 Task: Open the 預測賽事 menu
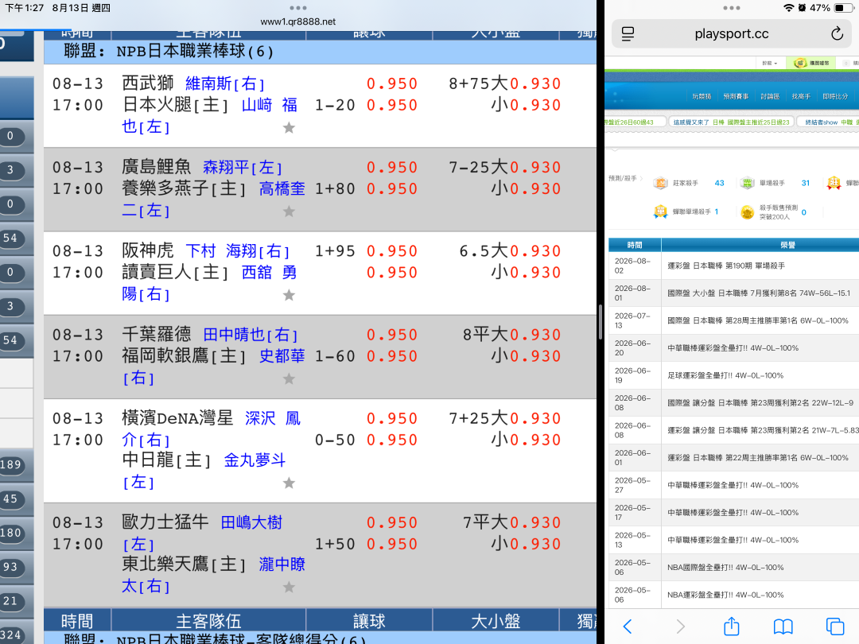click(736, 96)
